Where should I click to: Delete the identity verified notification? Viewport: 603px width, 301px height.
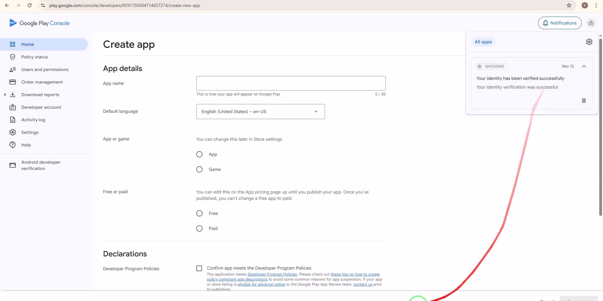coord(584,101)
